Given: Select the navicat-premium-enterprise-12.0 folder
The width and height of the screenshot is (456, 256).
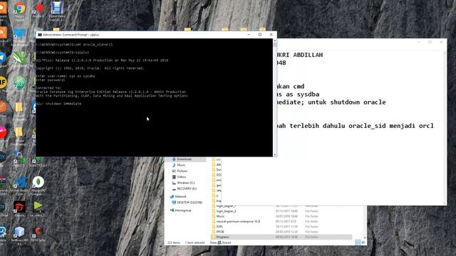Looking at the screenshot, I should 281,221.
